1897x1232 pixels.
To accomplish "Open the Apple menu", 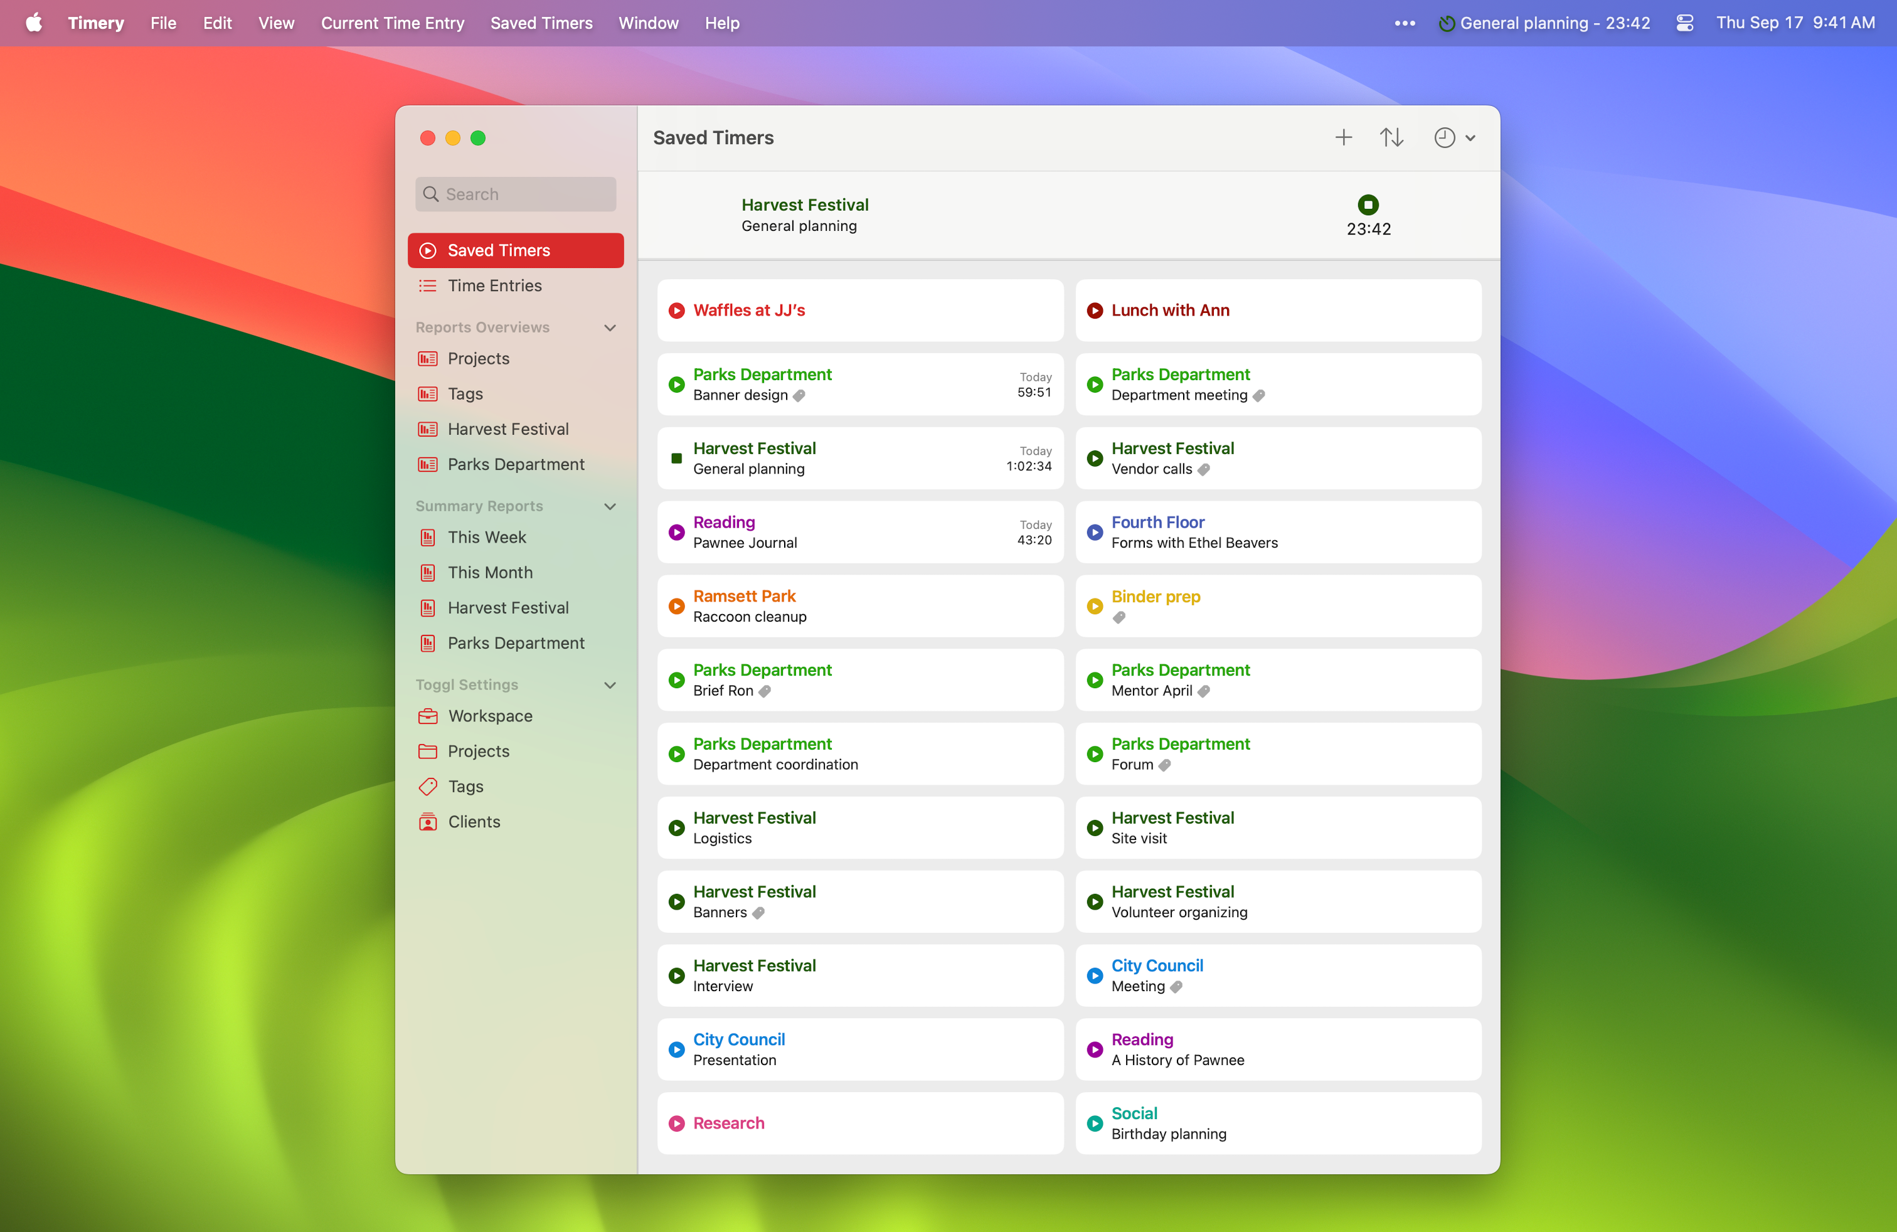I will [33, 23].
